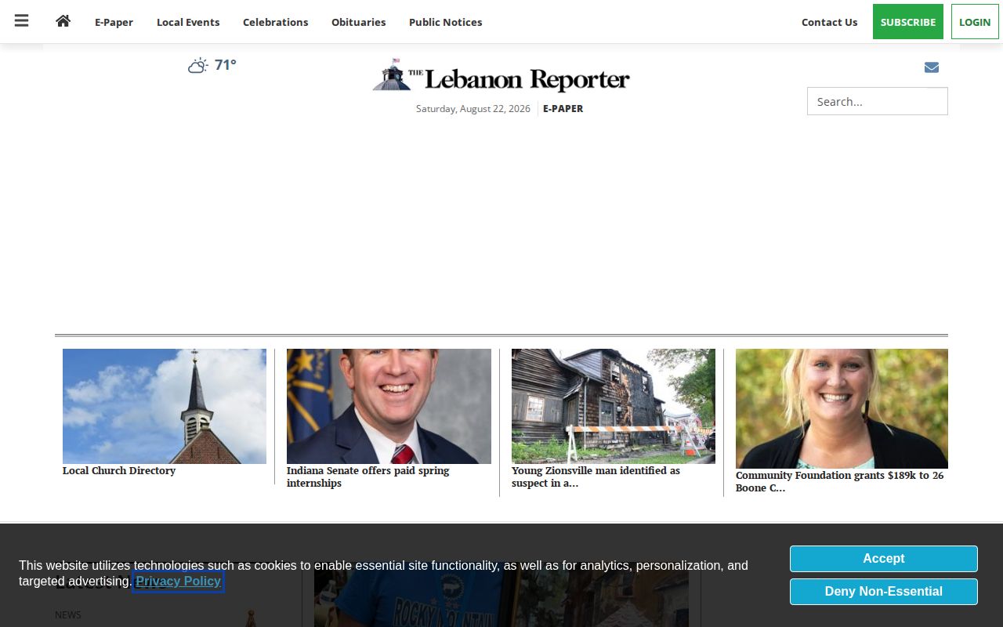Screen dimensions: 1003x627
Task: Open Contact Us link
Action: pos(829,22)
